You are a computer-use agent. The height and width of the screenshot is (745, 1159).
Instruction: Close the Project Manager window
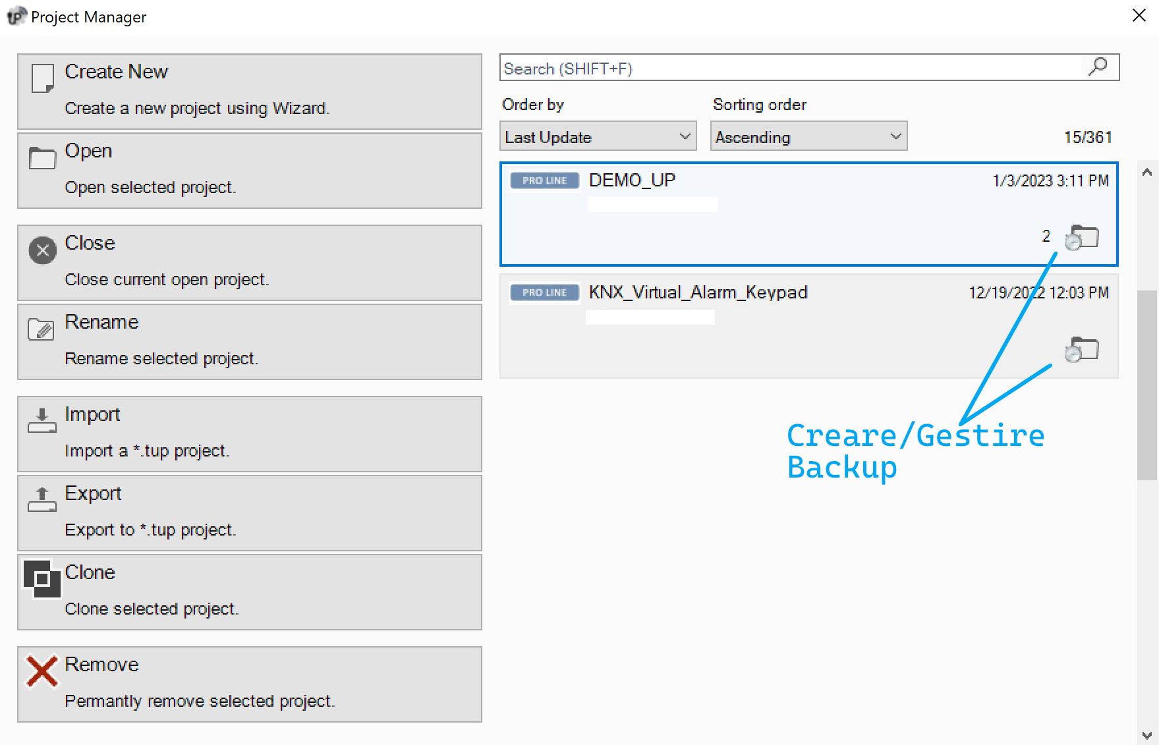pos(1139,15)
